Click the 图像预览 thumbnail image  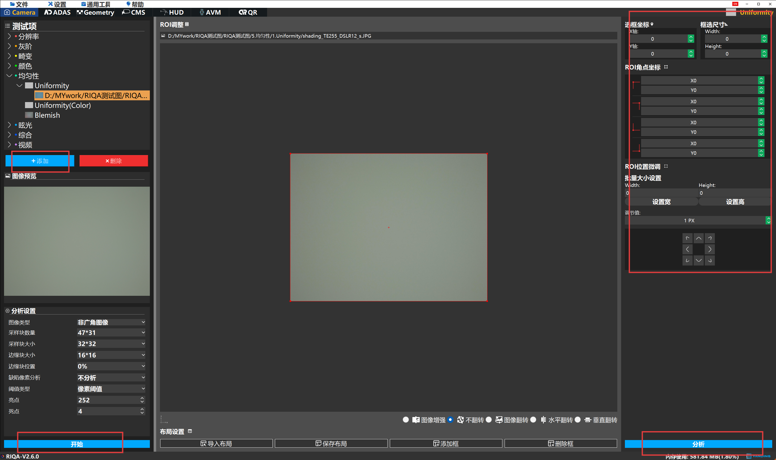(77, 241)
